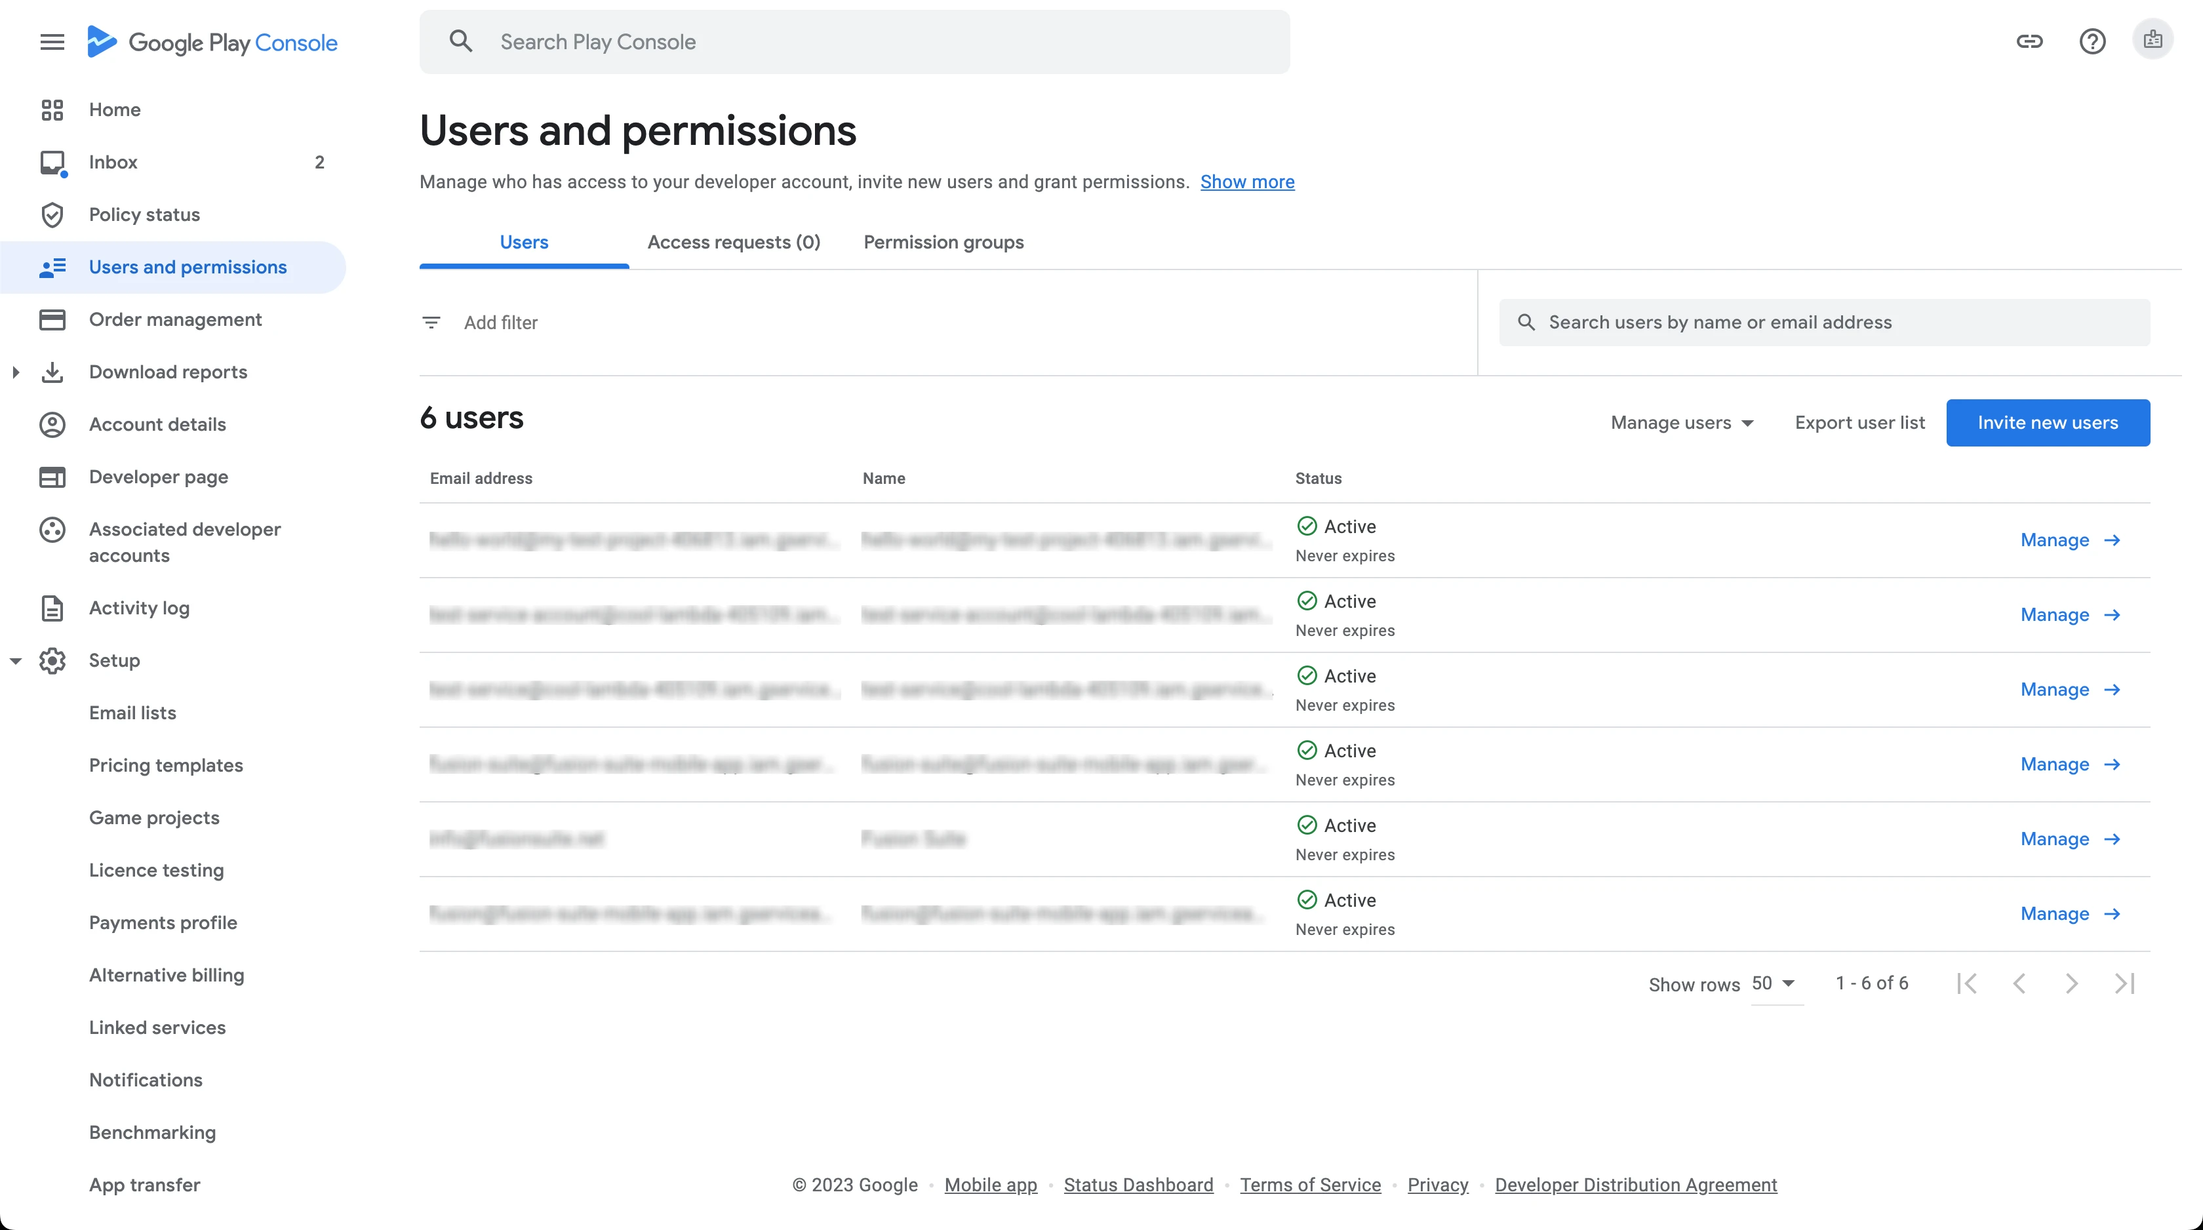Collapse the Setup section
This screenshot has width=2203, height=1230.
(15, 660)
